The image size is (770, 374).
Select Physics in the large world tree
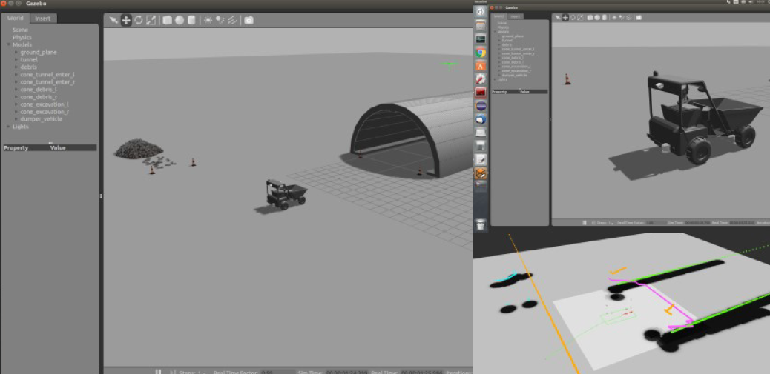coord(22,37)
